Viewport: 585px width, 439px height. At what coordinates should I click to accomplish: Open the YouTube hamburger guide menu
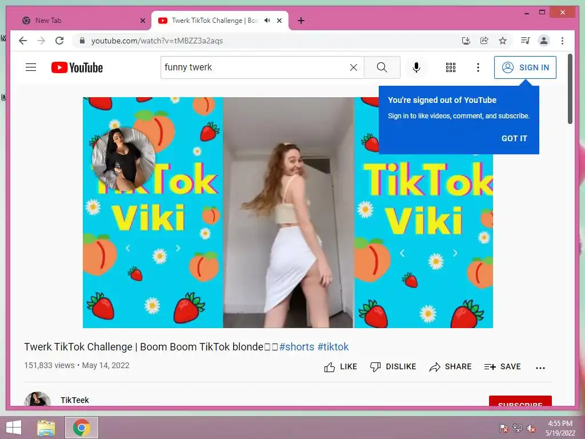tap(31, 67)
